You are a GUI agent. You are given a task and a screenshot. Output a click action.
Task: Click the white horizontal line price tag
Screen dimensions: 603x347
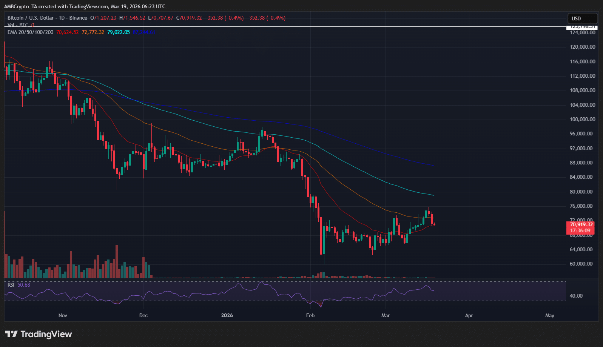(582, 27)
